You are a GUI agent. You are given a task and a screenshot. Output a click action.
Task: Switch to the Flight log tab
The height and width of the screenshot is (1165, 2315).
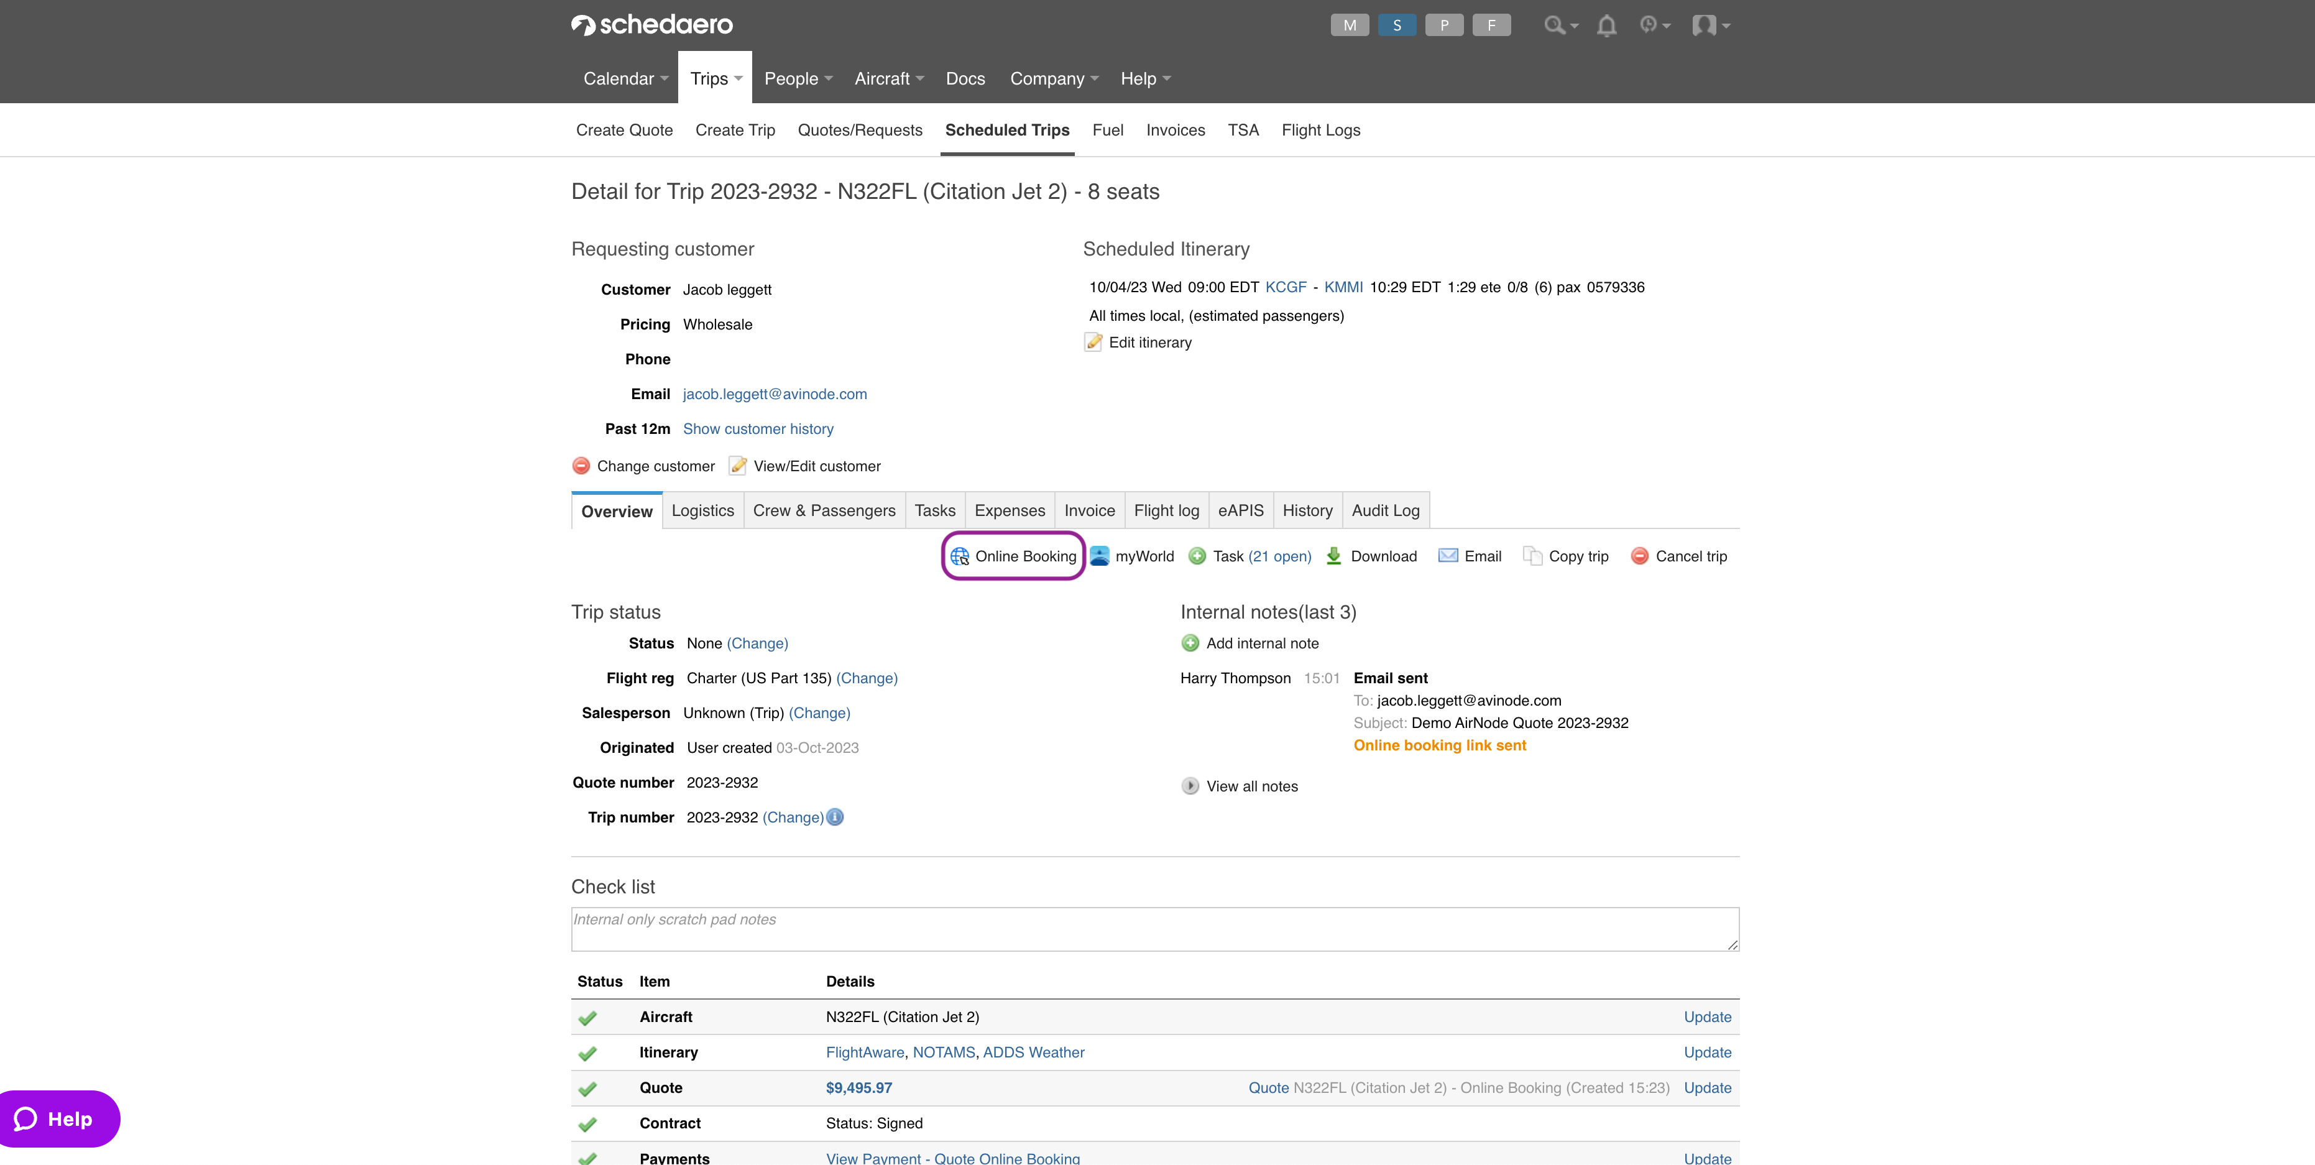(x=1166, y=510)
